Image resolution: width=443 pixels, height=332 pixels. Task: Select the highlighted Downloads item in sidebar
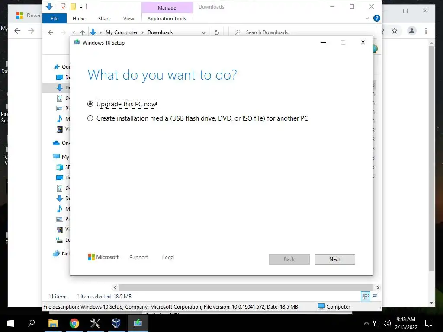click(57, 87)
